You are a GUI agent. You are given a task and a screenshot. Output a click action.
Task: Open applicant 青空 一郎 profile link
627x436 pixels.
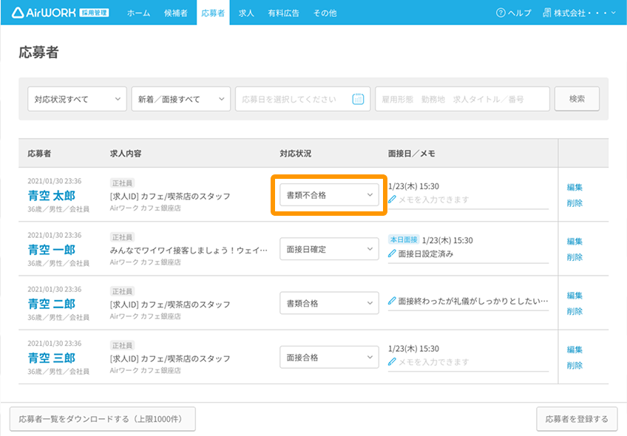tap(52, 250)
